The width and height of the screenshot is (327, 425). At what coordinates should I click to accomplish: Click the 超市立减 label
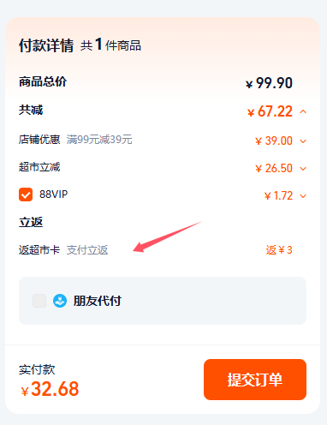(39, 167)
